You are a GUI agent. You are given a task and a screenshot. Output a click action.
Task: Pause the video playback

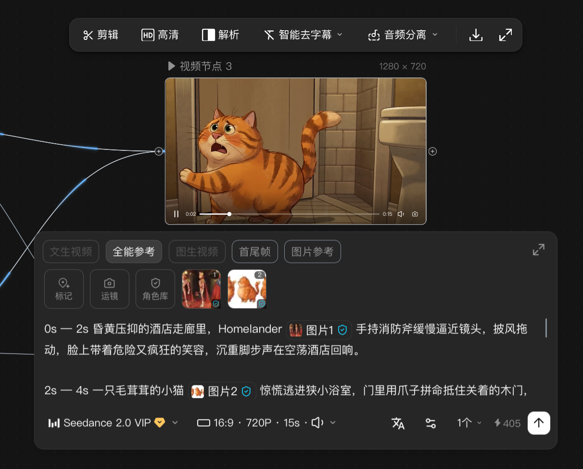pyautogui.click(x=176, y=214)
